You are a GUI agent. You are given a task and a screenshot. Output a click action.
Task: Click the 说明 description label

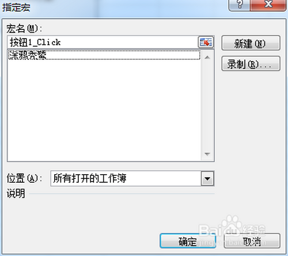click(16, 193)
